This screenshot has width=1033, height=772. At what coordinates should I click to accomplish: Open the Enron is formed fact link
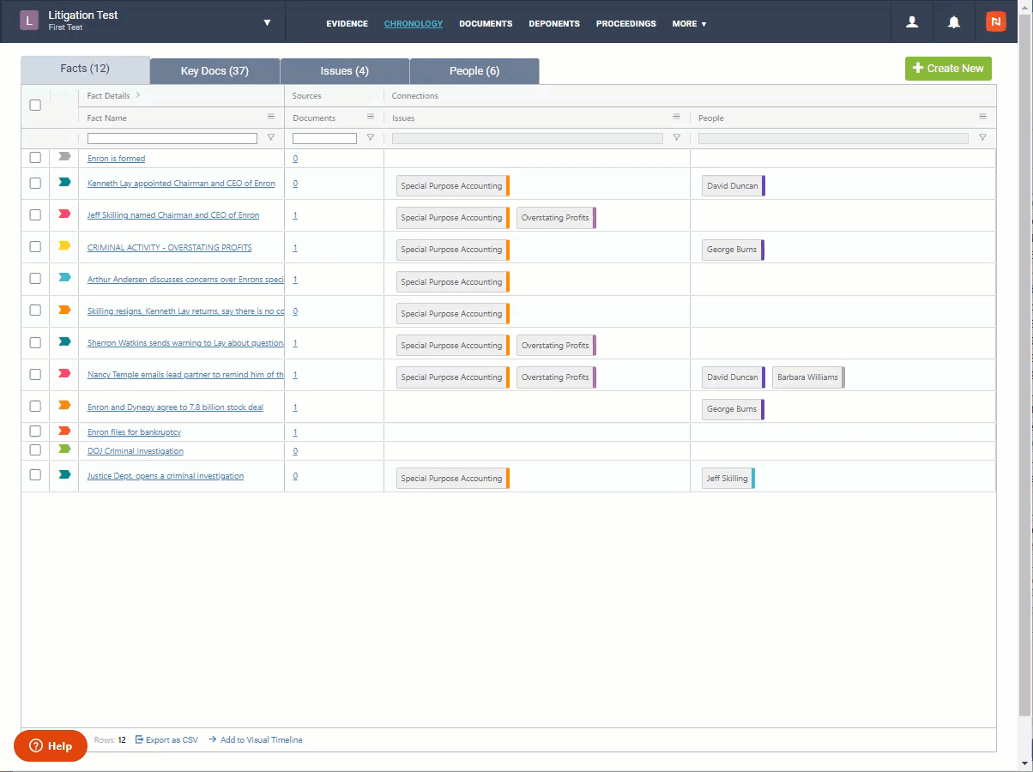116,159
